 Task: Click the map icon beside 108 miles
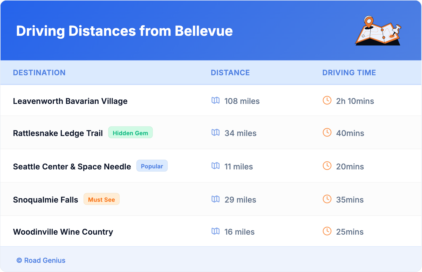pyautogui.click(x=215, y=100)
